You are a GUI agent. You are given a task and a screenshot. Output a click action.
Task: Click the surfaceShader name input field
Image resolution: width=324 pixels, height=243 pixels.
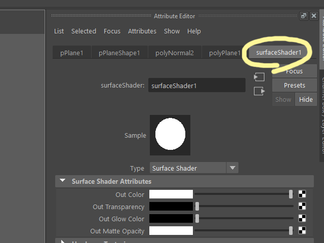197,86
